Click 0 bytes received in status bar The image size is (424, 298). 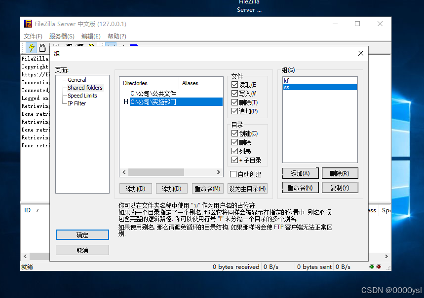coord(236,267)
